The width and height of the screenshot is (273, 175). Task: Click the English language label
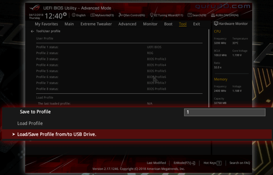point(81,15)
